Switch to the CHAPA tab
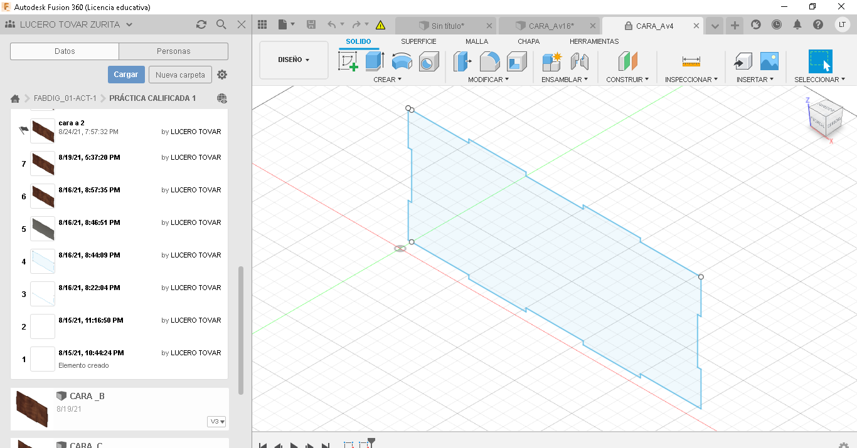 pyautogui.click(x=528, y=41)
